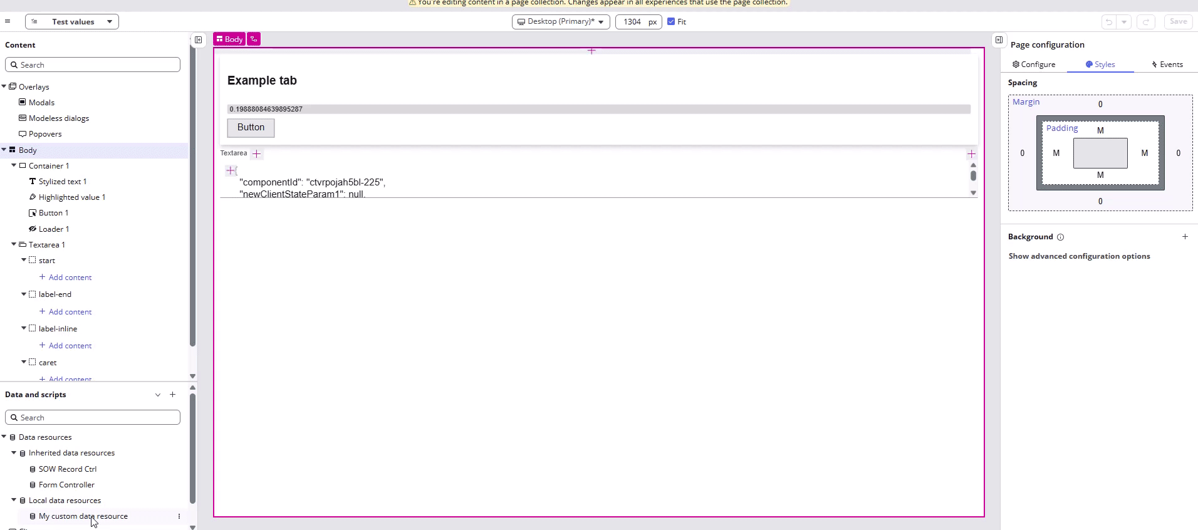
Task: Switch to the Configure tab
Action: coord(1034,65)
